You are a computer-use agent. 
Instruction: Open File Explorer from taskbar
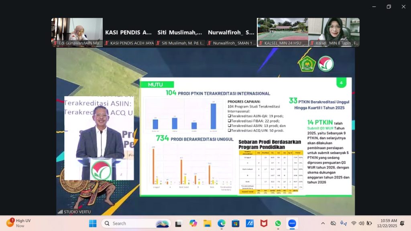tap(207, 223)
